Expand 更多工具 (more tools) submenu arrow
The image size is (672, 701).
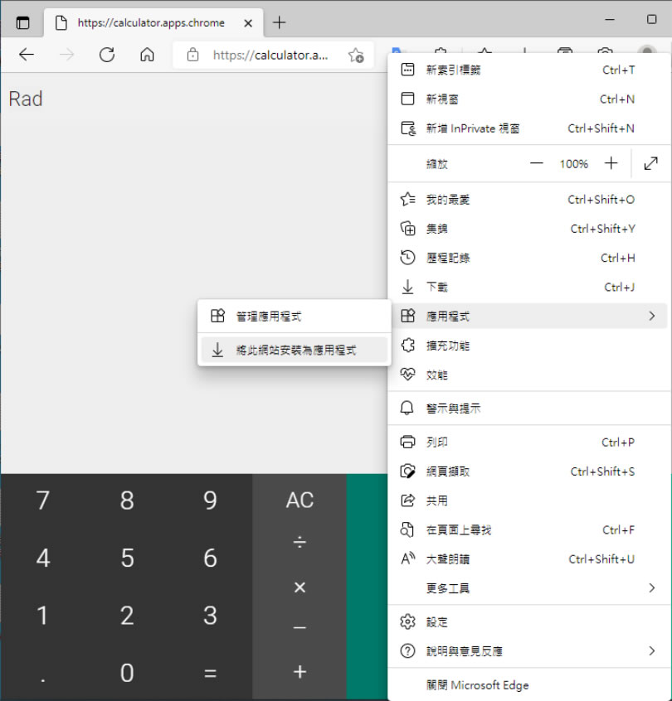(652, 587)
